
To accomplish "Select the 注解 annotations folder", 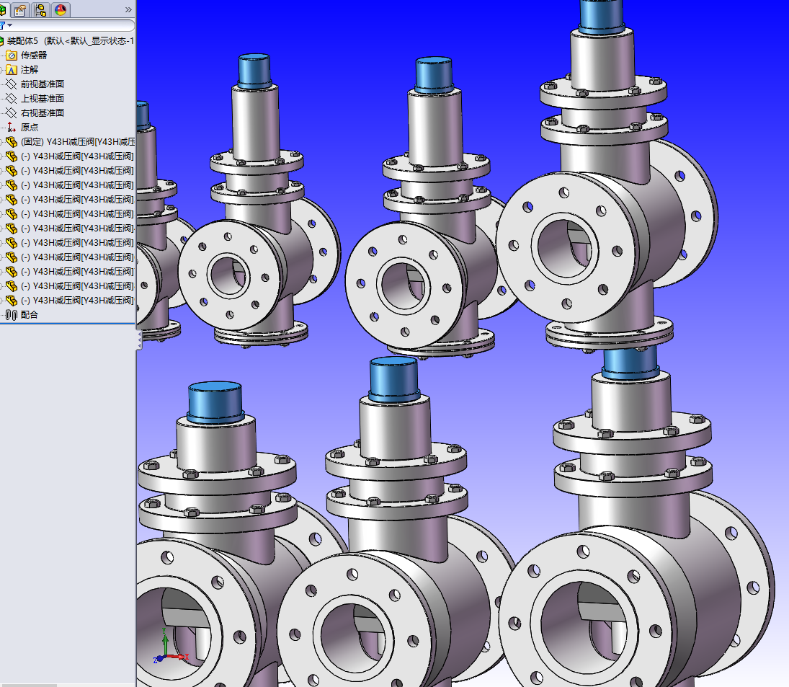I will coord(22,70).
